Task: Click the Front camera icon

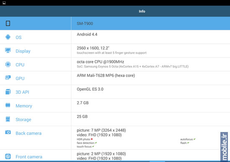Action: [8, 156]
